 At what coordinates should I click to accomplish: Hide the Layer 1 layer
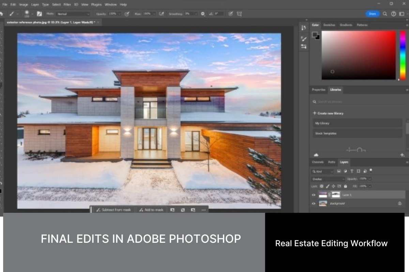coord(314,195)
